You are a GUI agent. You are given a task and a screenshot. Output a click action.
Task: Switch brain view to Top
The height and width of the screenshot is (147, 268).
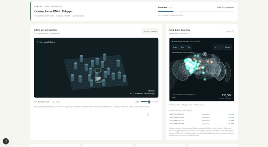click(189, 47)
